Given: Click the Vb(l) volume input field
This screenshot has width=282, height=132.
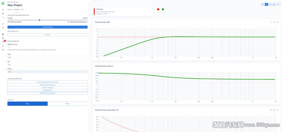Looking at the screenshot, I should (x=48, y=57).
